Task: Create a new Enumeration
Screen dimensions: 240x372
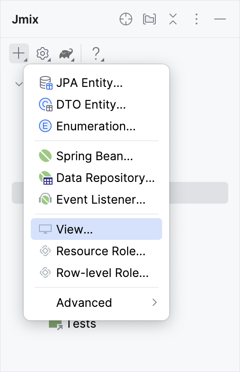Action: tap(96, 126)
